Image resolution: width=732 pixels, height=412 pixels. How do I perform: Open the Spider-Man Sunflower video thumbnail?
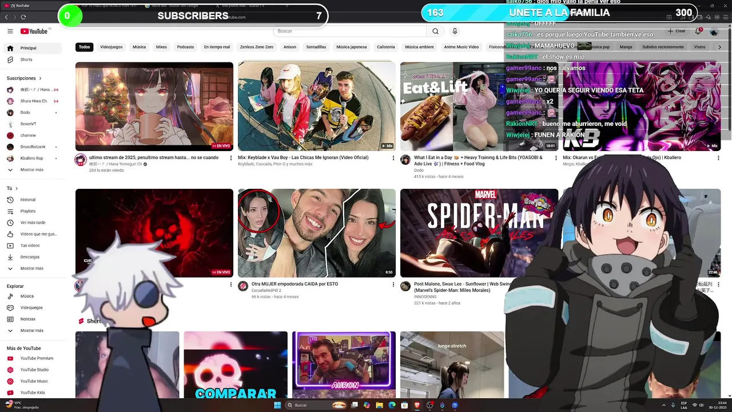click(x=479, y=233)
